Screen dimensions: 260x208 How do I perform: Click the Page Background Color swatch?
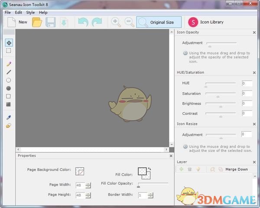coord(80,171)
